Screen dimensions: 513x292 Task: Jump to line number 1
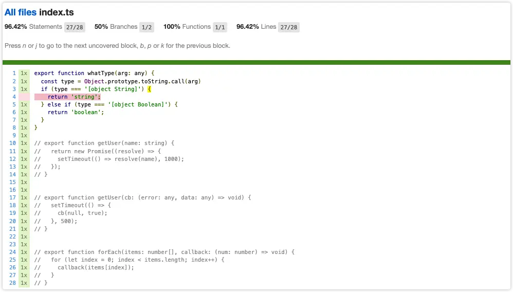point(14,74)
